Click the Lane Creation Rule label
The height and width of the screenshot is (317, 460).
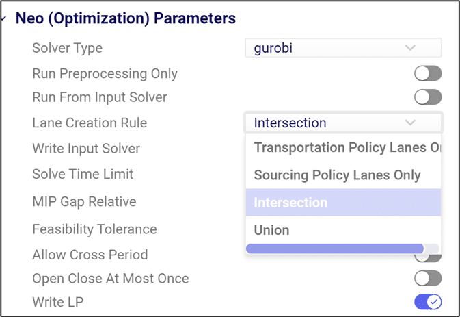90,123
